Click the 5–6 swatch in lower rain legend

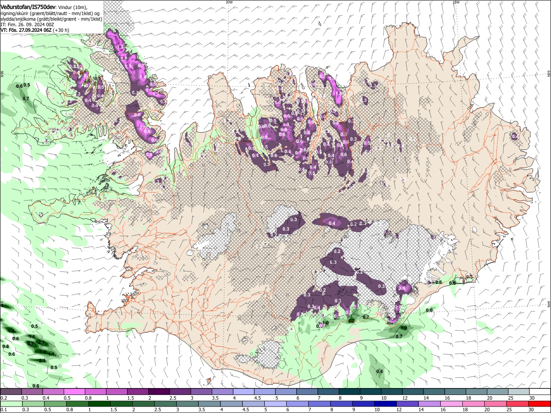(x=275, y=404)
